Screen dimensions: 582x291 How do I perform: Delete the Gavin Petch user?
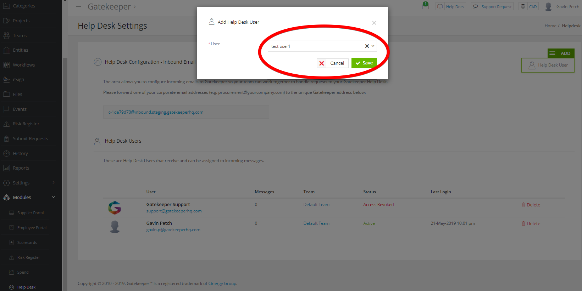[x=531, y=224]
